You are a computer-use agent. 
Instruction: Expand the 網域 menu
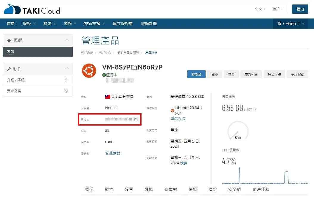pyautogui.click(x=49, y=24)
